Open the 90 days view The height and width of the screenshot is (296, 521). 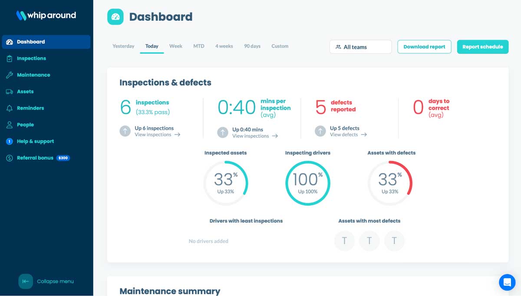pos(252,46)
